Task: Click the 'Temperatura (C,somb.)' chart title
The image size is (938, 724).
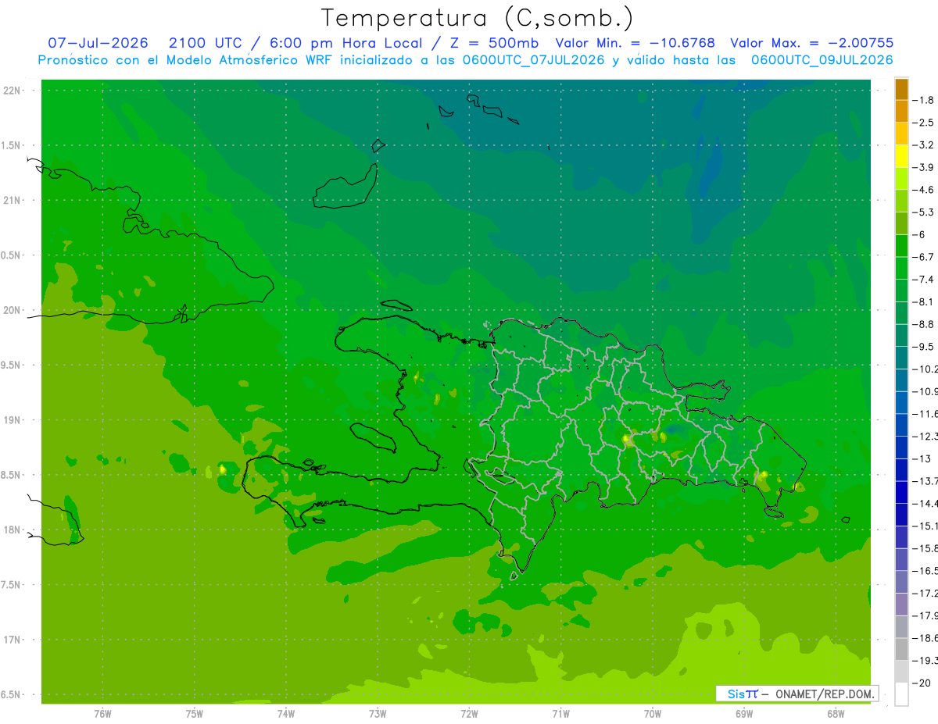Action: coord(477,19)
